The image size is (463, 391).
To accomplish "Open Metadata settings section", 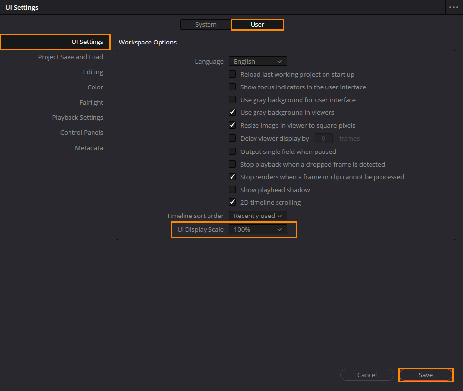I will pyautogui.click(x=89, y=148).
